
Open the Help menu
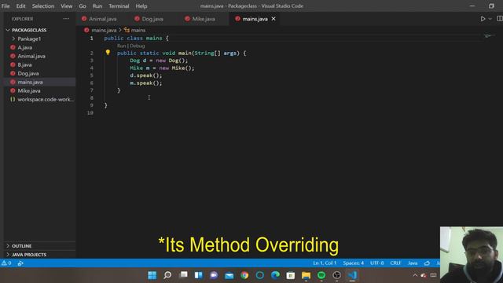point(141,6)
